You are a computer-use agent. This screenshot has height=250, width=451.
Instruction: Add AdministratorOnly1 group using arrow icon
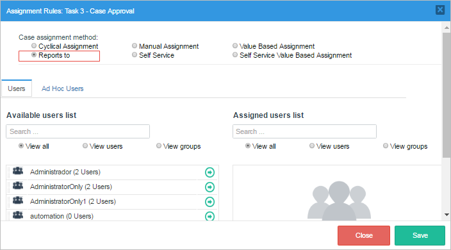[x=209, y=202]
